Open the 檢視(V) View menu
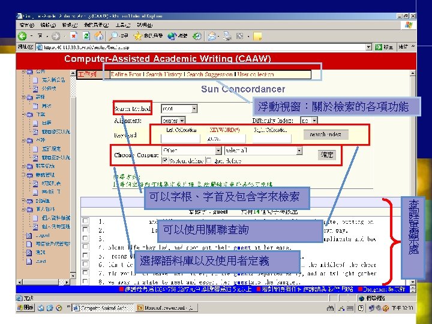This screenshot has width=432, height=324. click(70, 25)
